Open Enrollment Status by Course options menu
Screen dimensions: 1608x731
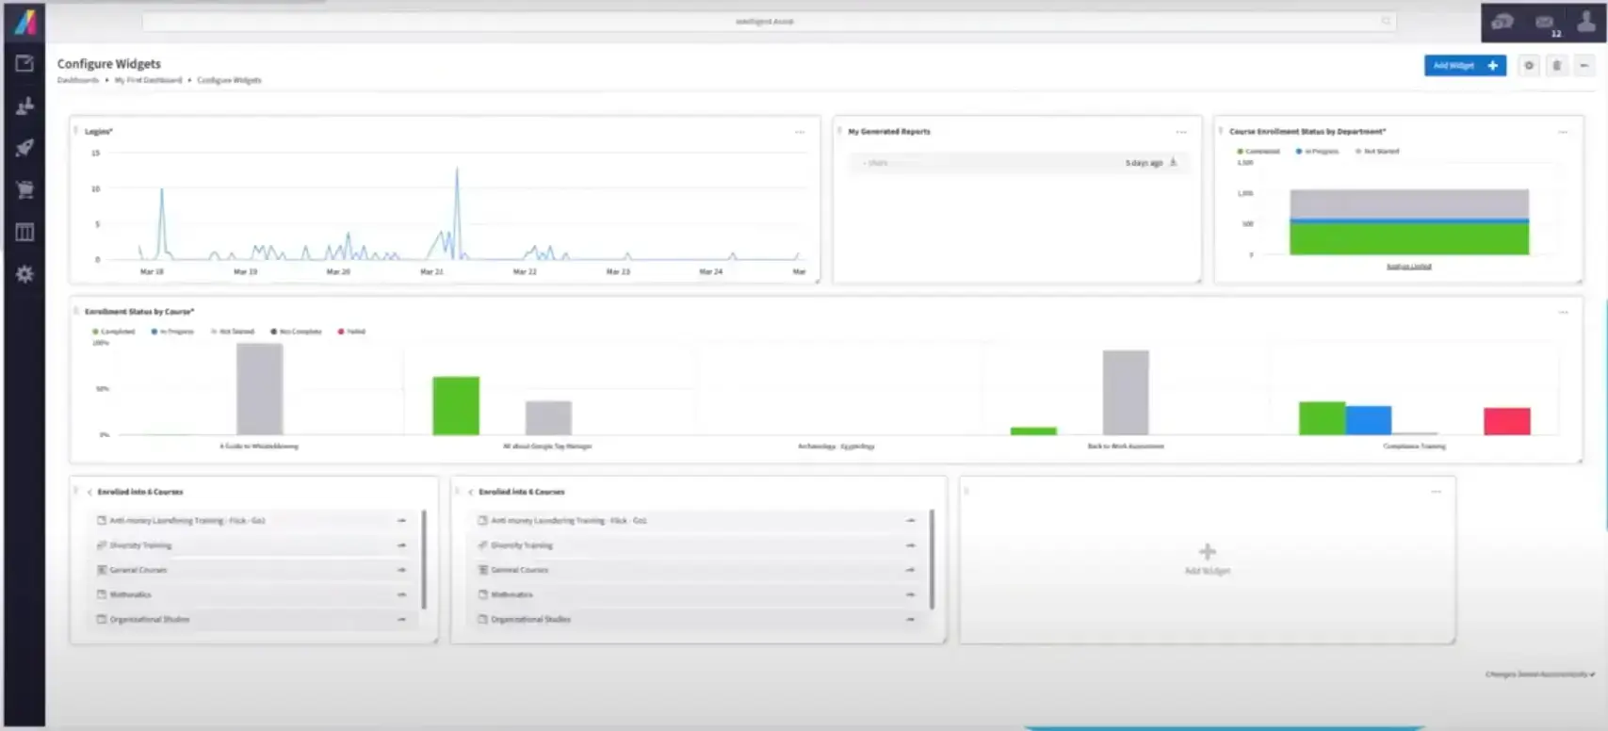pyautogui.click(x=1563, y=312)
